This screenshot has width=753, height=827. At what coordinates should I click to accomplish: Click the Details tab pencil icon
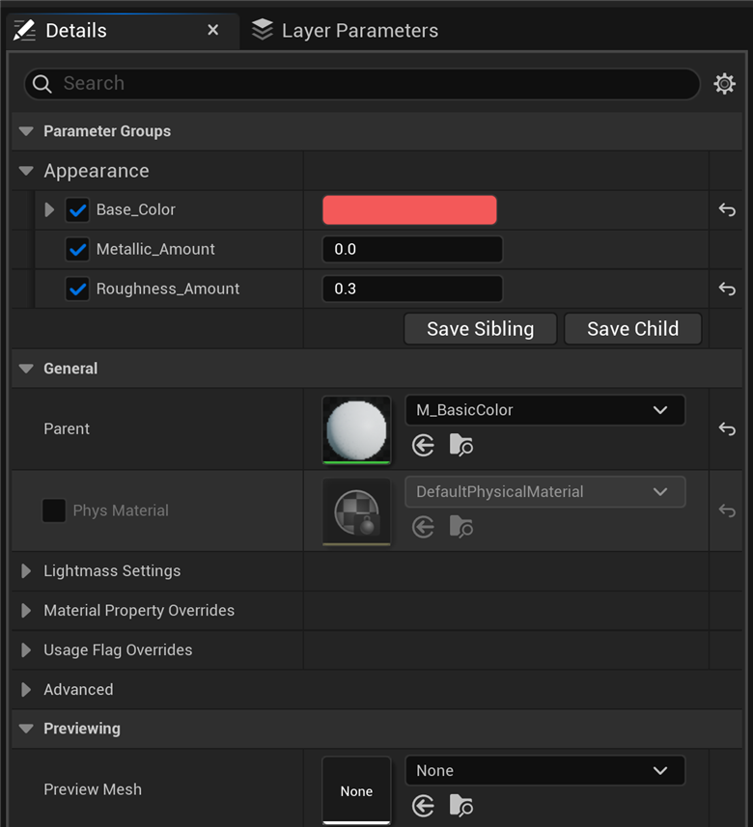click(x=24, y=31)
